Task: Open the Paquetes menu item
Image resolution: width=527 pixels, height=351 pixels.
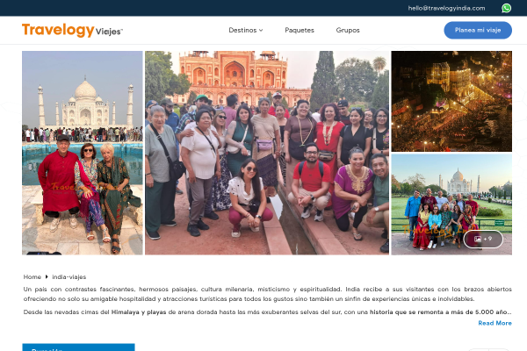Action: (x=300, y=30)
